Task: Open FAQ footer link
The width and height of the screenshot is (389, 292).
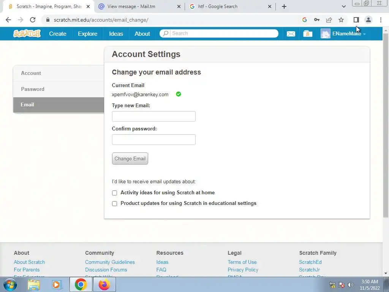Action: pos(161,270)
